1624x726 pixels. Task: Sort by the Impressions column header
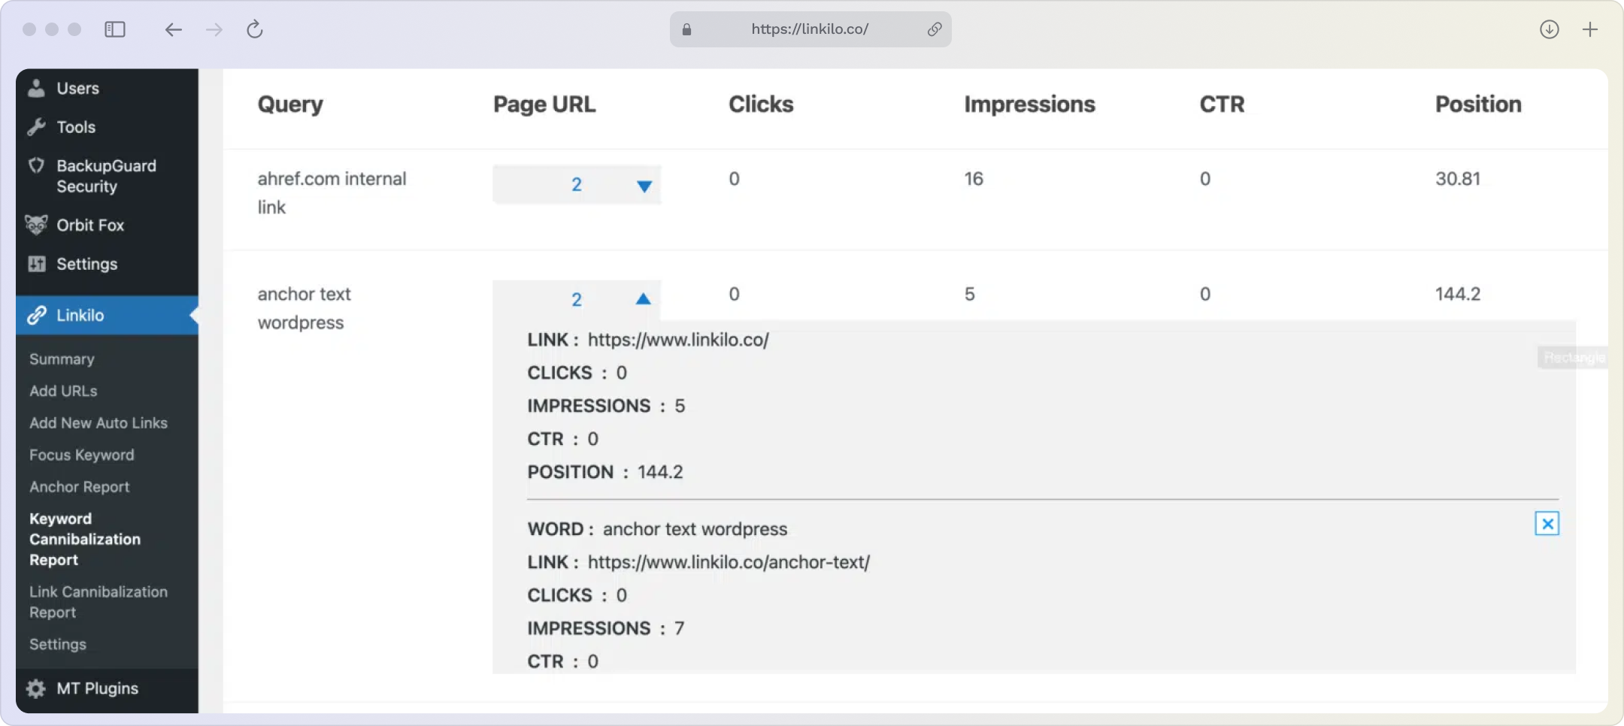[x=1029, y=104]
